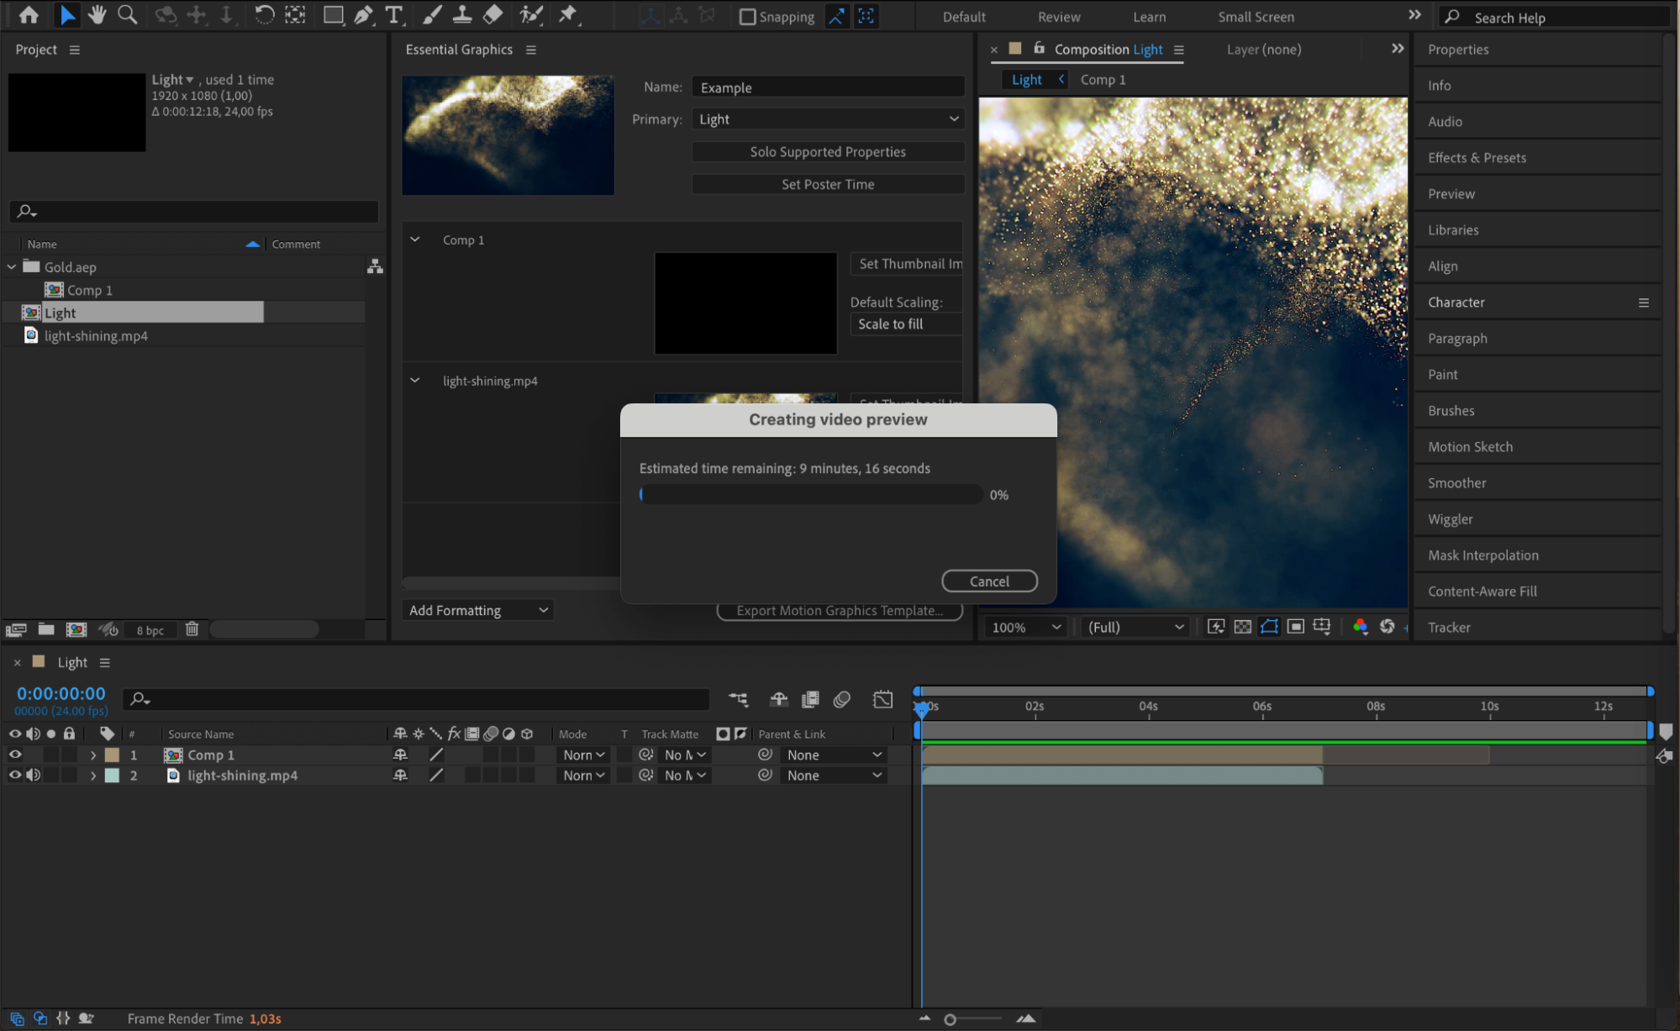Select the Type tool
This screenshot has width=1680, height=1031.
[392, 15]
